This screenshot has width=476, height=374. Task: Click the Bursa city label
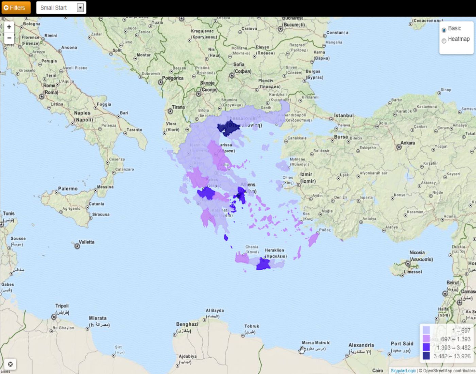(341, 137)
